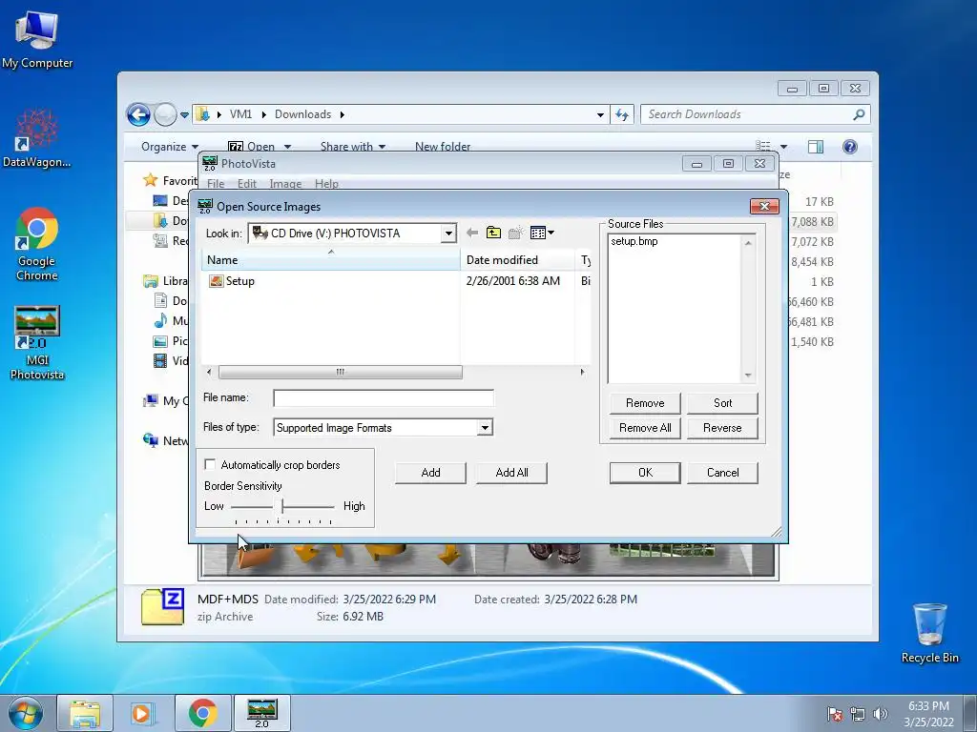Click VM1 in Explorer address bar
The height and width of the screenshot is (732, 977).
[240, 114]
